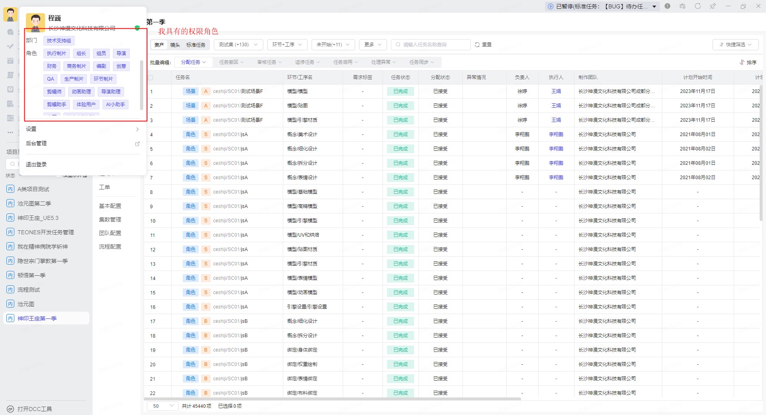Click the user avatar in the top-left corner
The height and width of the screenshot is (415, 766).
[10, 15]
